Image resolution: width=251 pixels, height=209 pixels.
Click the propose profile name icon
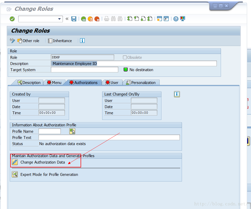(72, 131)
